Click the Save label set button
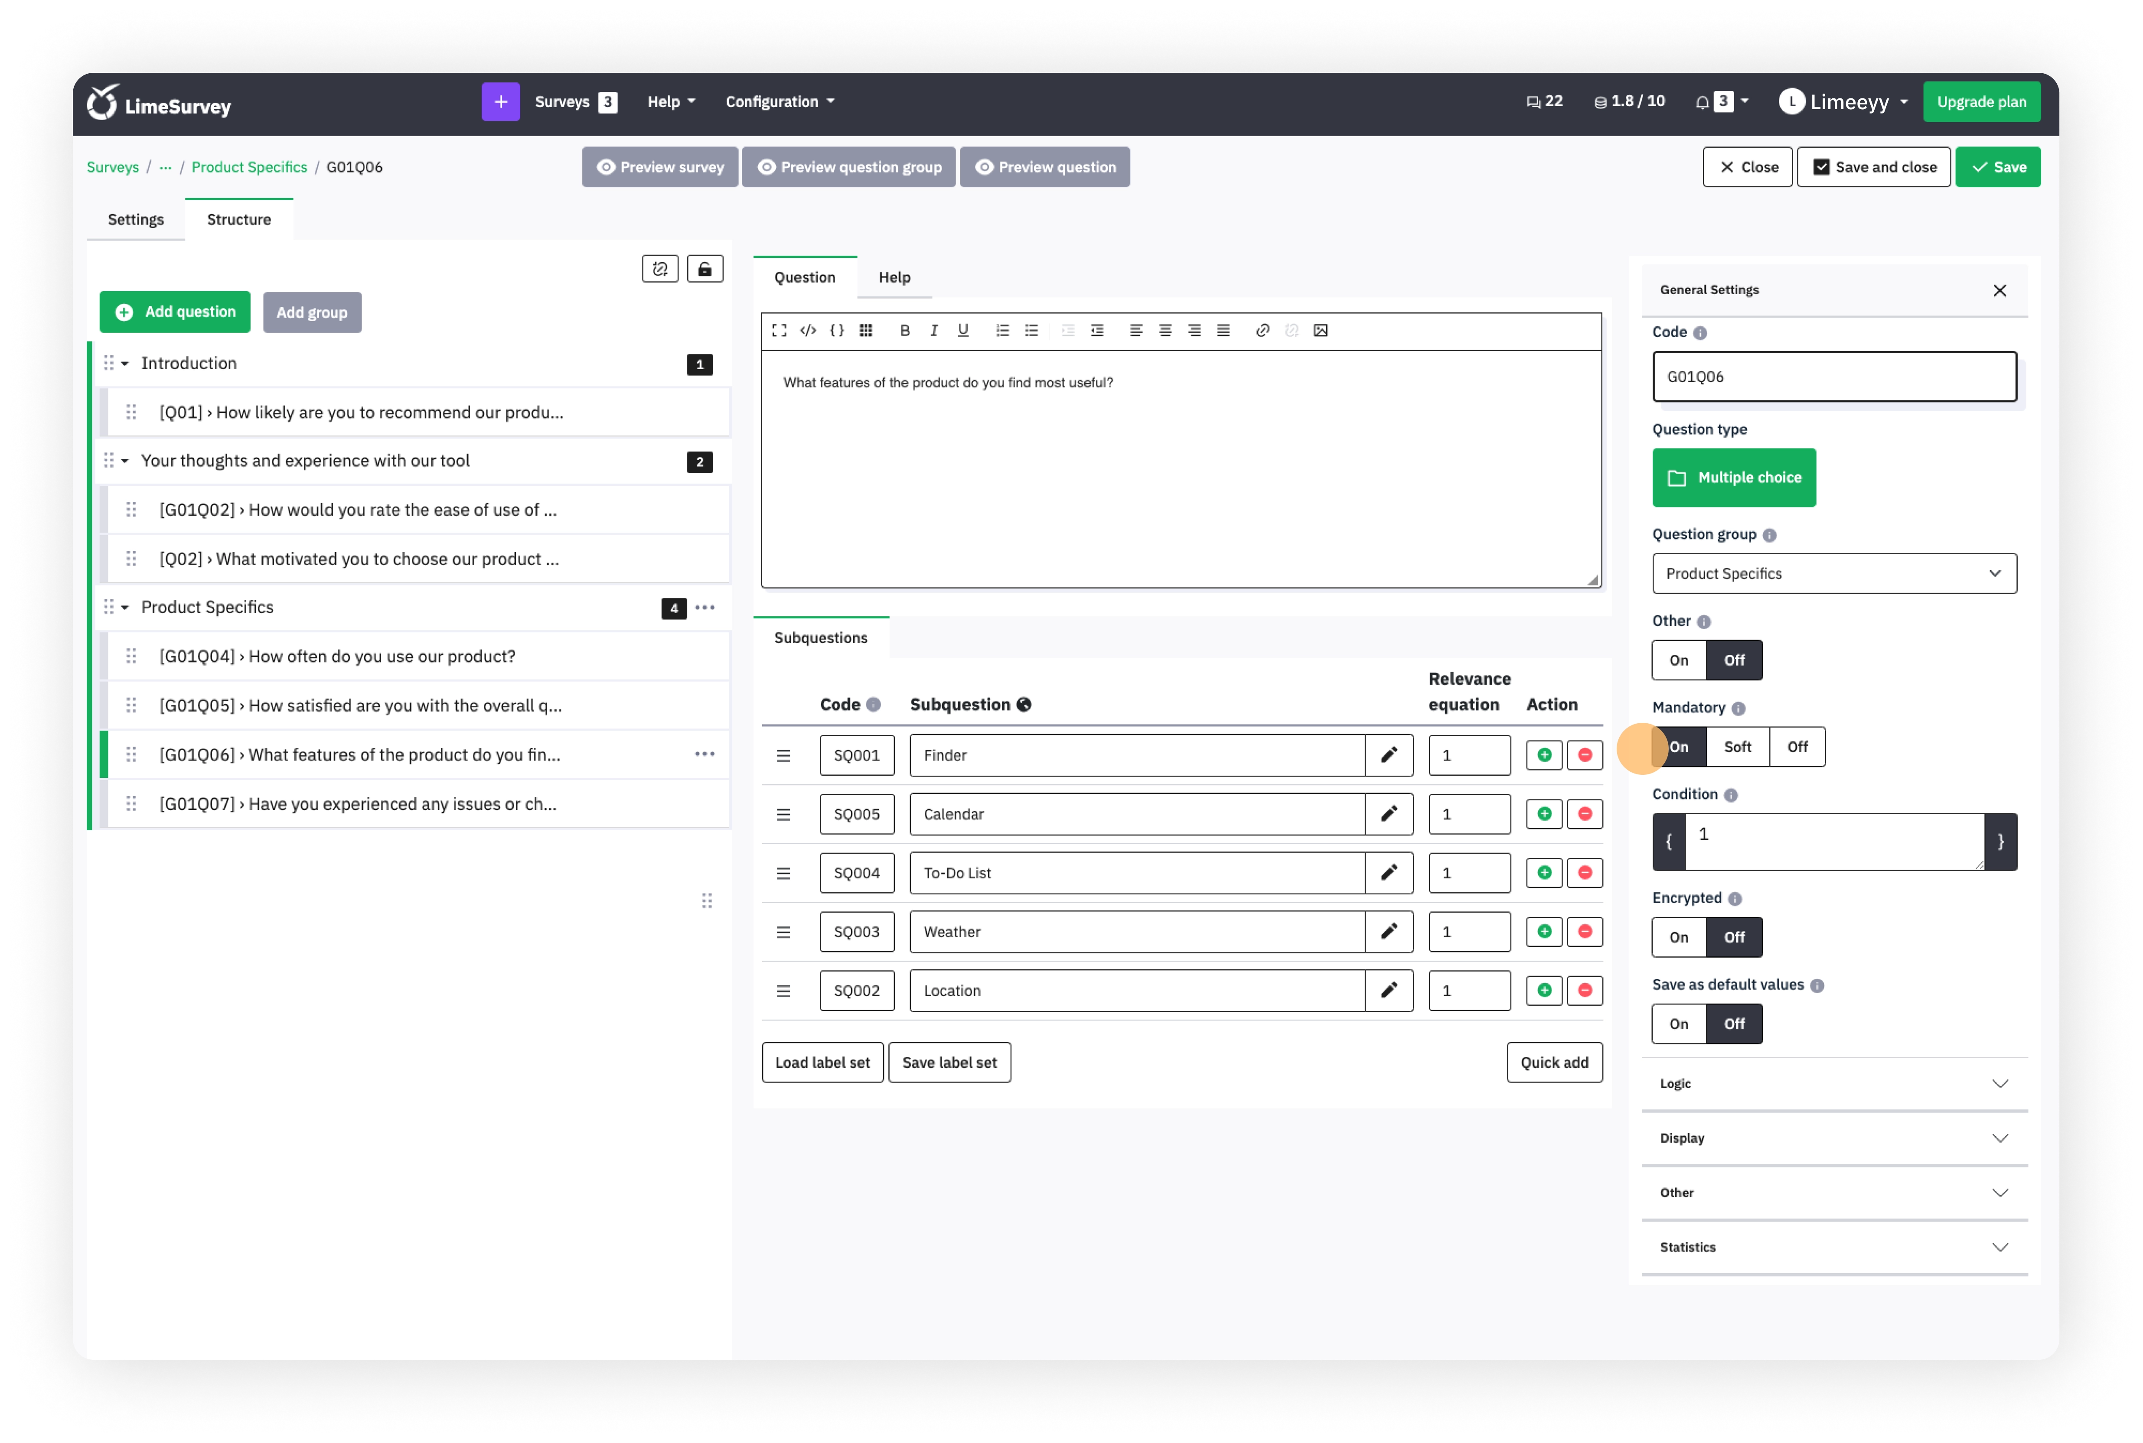The image size is (2143, 1443). [949, 1061]
